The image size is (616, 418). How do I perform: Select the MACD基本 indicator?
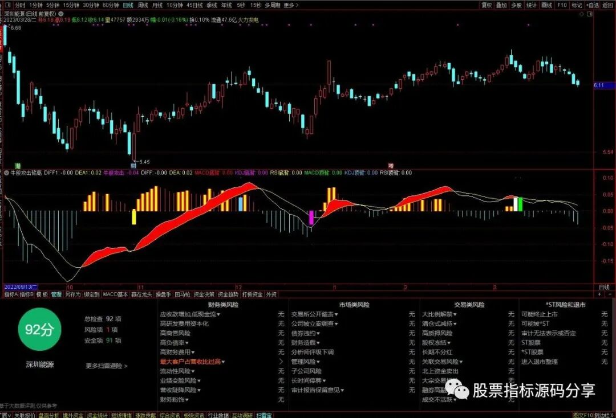tap(115, 294)
